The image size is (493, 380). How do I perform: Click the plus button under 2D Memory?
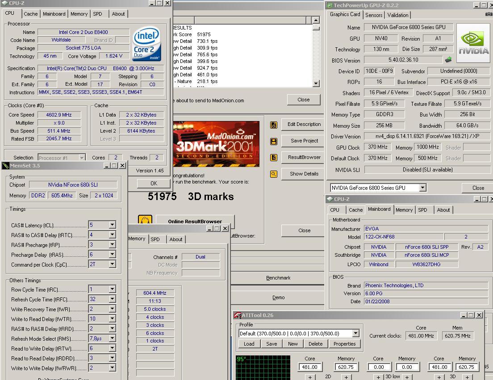click(x=346, y=377)
